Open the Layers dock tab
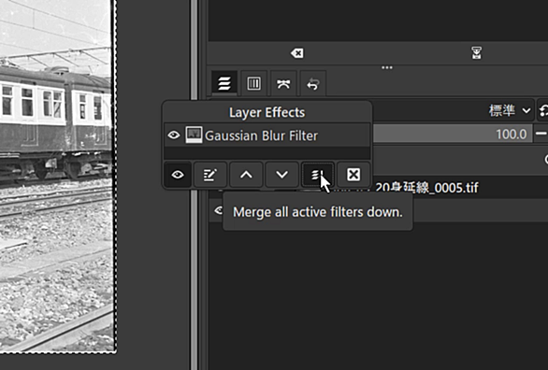548x370 pixels. tap(224, 83)
